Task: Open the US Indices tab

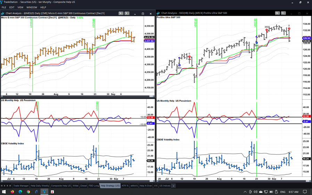Action: point(165,186)
